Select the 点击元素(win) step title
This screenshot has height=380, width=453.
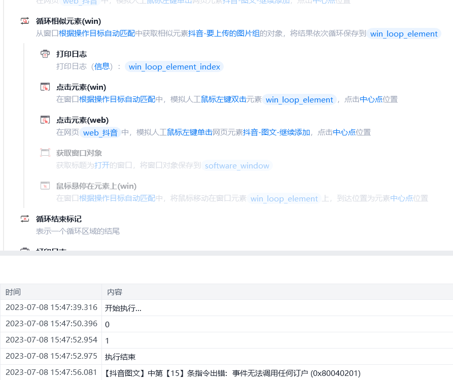click(x=81, y=87)
